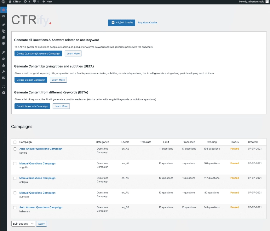
Task: Open the Howdy albertomrubio account menu
Action: 252,2
